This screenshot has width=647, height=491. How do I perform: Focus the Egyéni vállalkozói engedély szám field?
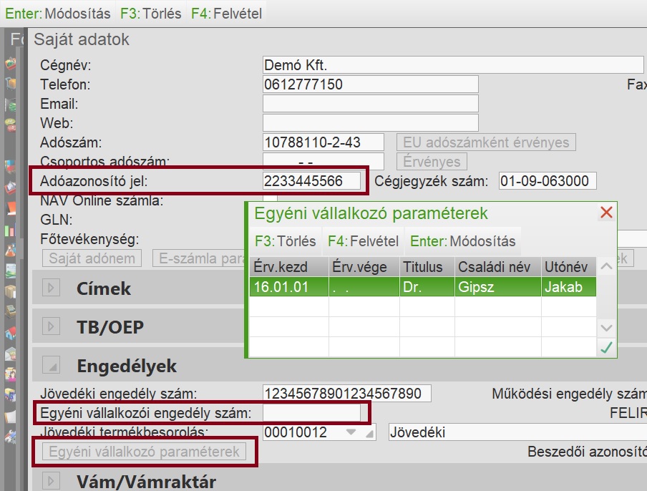click(x=311, y=412)
